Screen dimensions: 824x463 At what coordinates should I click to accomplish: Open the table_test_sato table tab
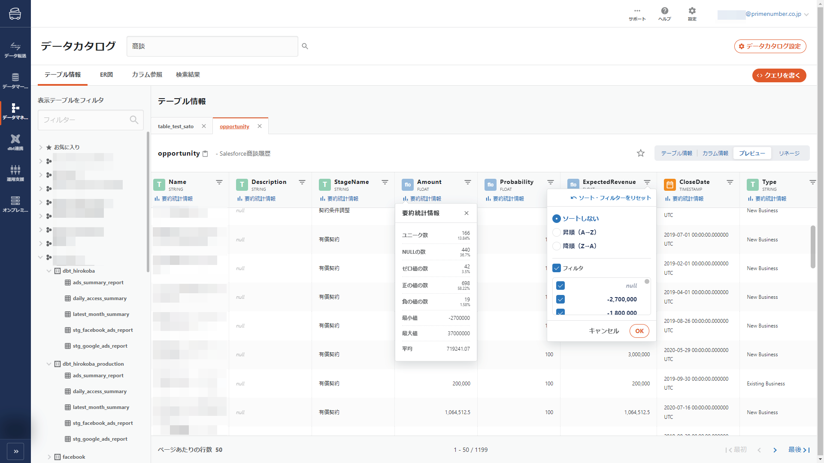click(176, 126)
